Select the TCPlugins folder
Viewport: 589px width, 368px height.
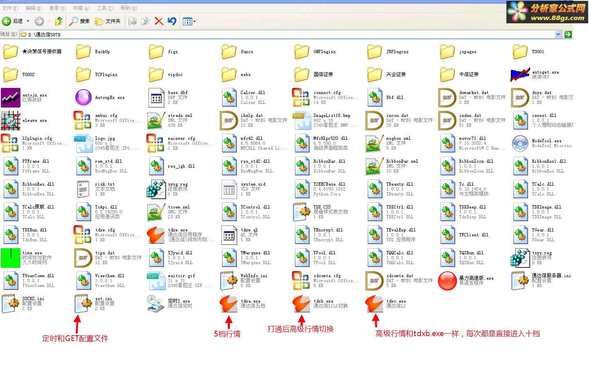click(83, 74)
